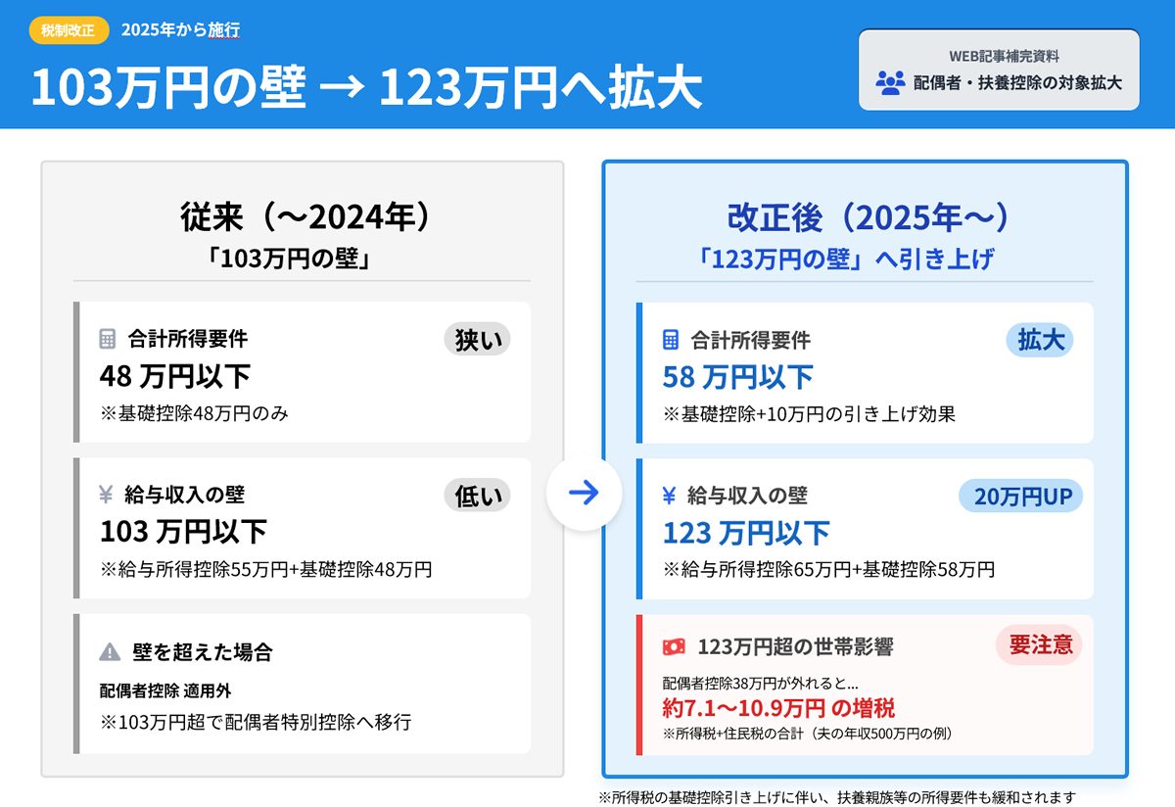Click the 低い gray badge

click(x=477, y=496)
